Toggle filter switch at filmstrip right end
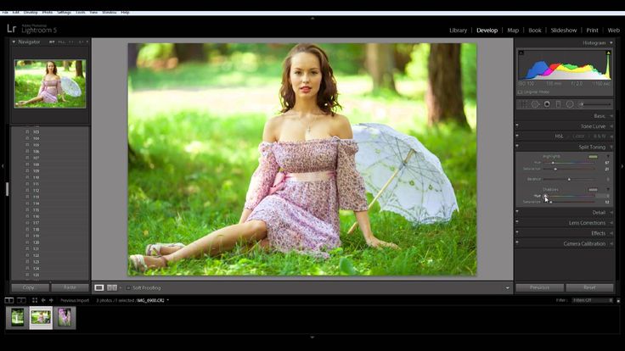The height and width of the screenshot is (351, 625). [x=618, y=300]
